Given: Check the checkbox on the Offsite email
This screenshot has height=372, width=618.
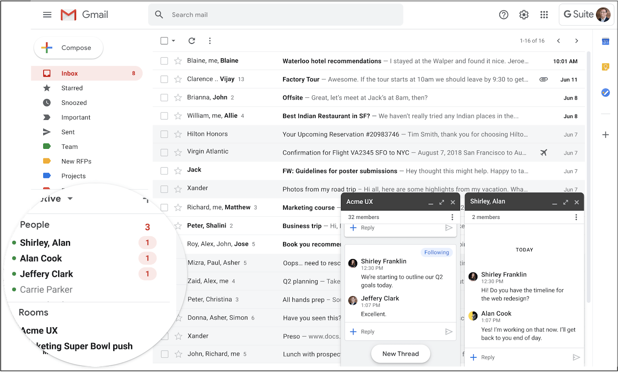Looking at the screenshot, I should pos(164,97).
